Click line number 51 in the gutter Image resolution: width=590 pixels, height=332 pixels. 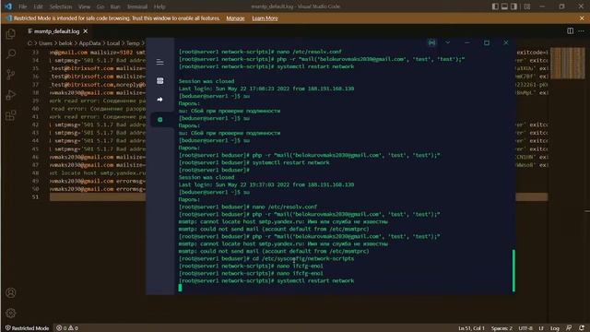coord(35,196)
